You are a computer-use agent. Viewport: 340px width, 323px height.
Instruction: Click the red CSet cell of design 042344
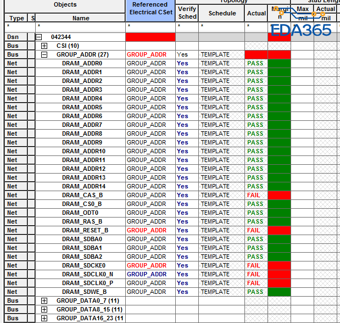pyautogui.click(x=151, y=37)
